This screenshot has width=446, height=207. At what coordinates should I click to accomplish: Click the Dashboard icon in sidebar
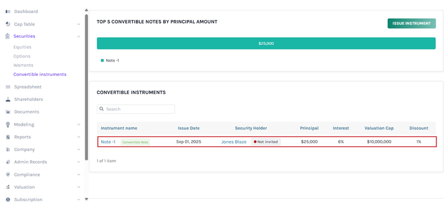point(8,11)
